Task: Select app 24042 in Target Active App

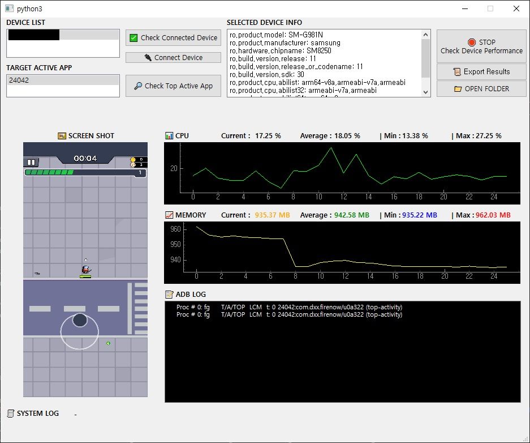Action: tap(63, 80)
